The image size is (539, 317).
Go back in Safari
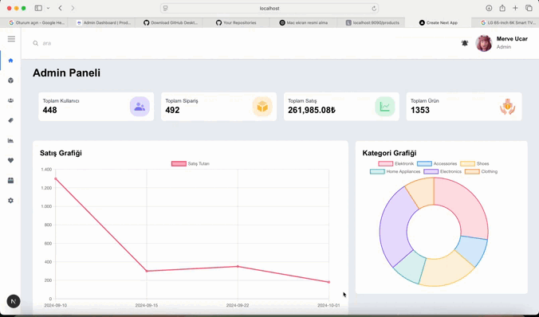tap(60, 8)
